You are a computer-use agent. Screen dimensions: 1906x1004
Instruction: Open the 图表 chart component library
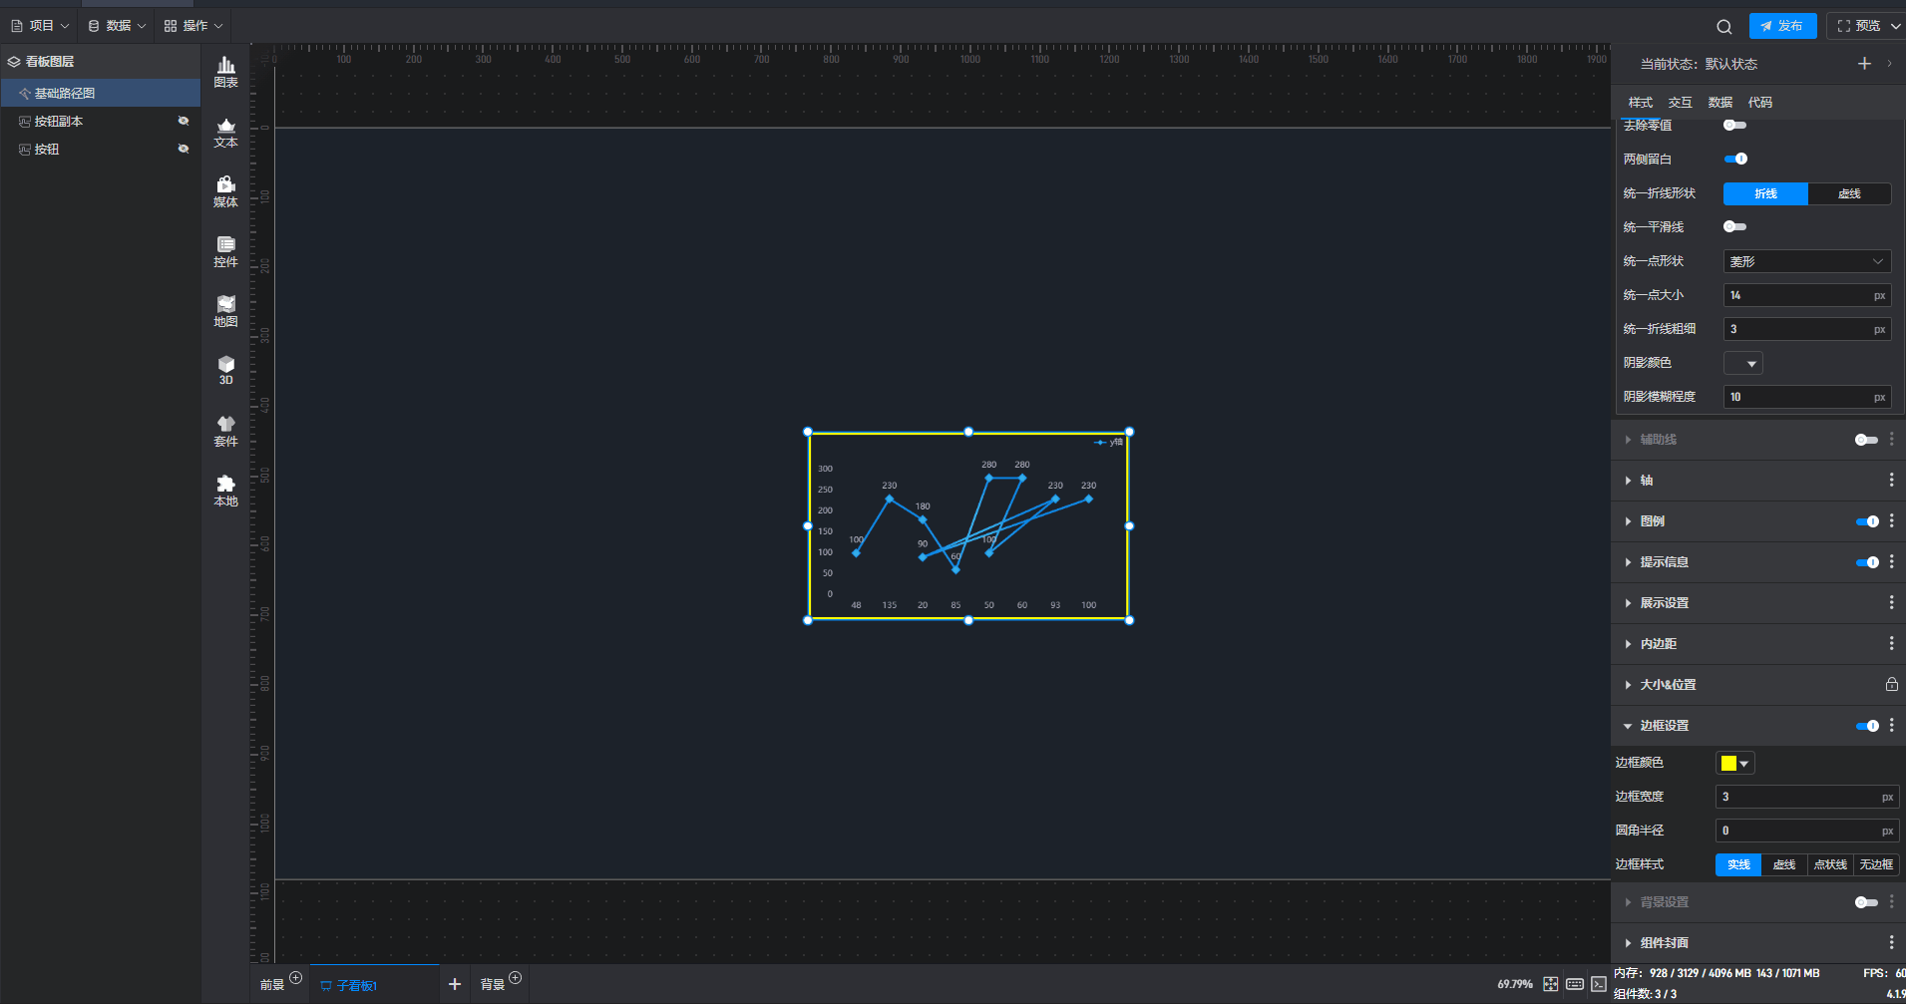click(226, 72)
